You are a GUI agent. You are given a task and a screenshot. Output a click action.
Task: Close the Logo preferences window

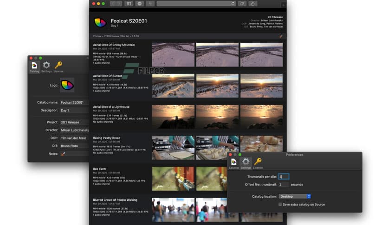click(x=31, y=58)
